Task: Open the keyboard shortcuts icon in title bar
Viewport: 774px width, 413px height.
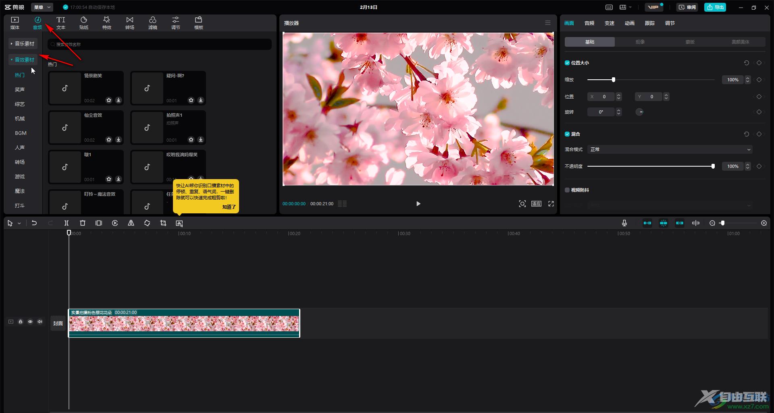Action: point(609,7)
